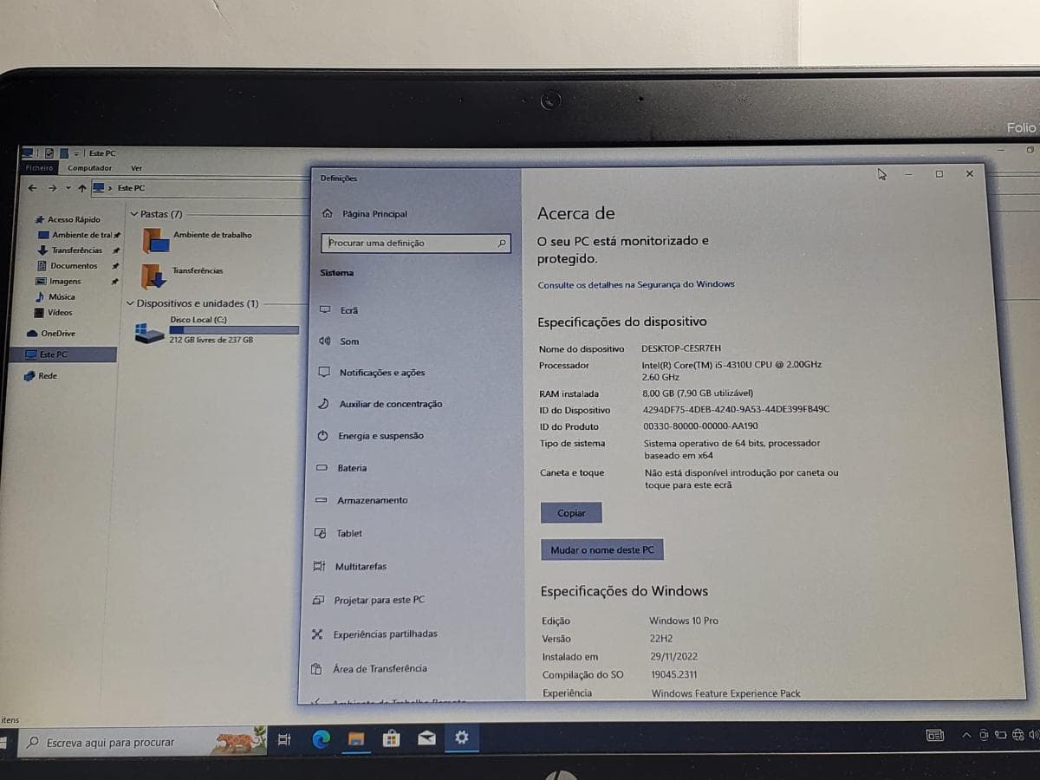1040x780 pixels.
Task: Open Auxiliar de concentração settings
Action: pos(380,404)
